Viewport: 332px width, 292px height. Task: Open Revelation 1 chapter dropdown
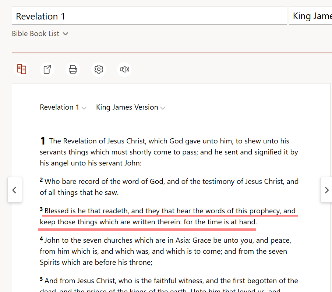coord(63,107)
